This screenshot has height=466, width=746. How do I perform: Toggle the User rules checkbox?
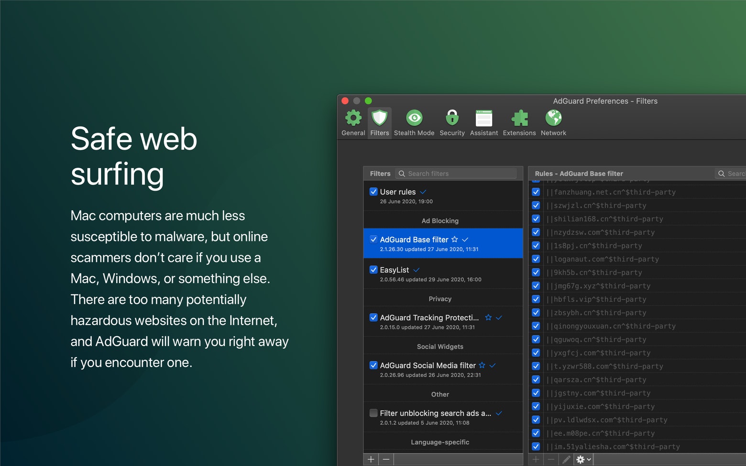point(373,192)
